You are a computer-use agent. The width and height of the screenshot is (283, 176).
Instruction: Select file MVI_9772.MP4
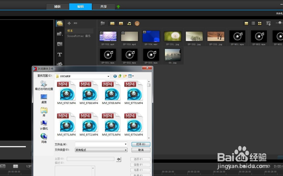tap(89, 125)
